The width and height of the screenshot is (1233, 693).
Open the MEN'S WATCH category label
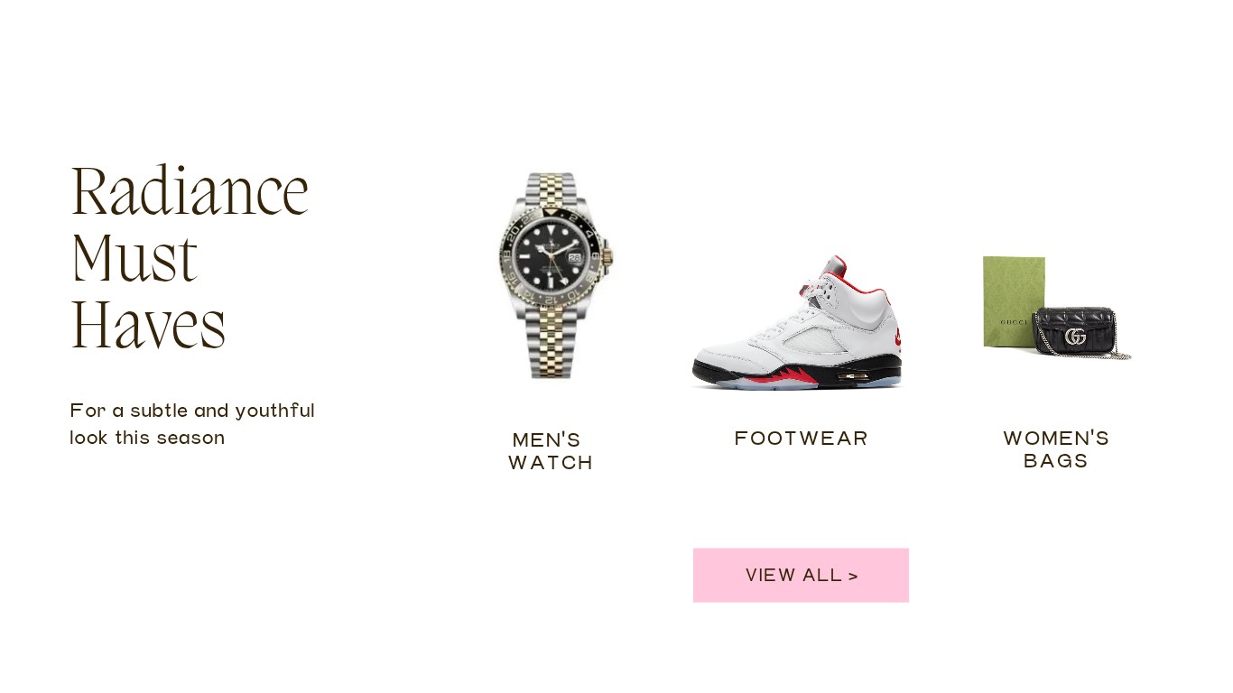[x=551, y=451]
